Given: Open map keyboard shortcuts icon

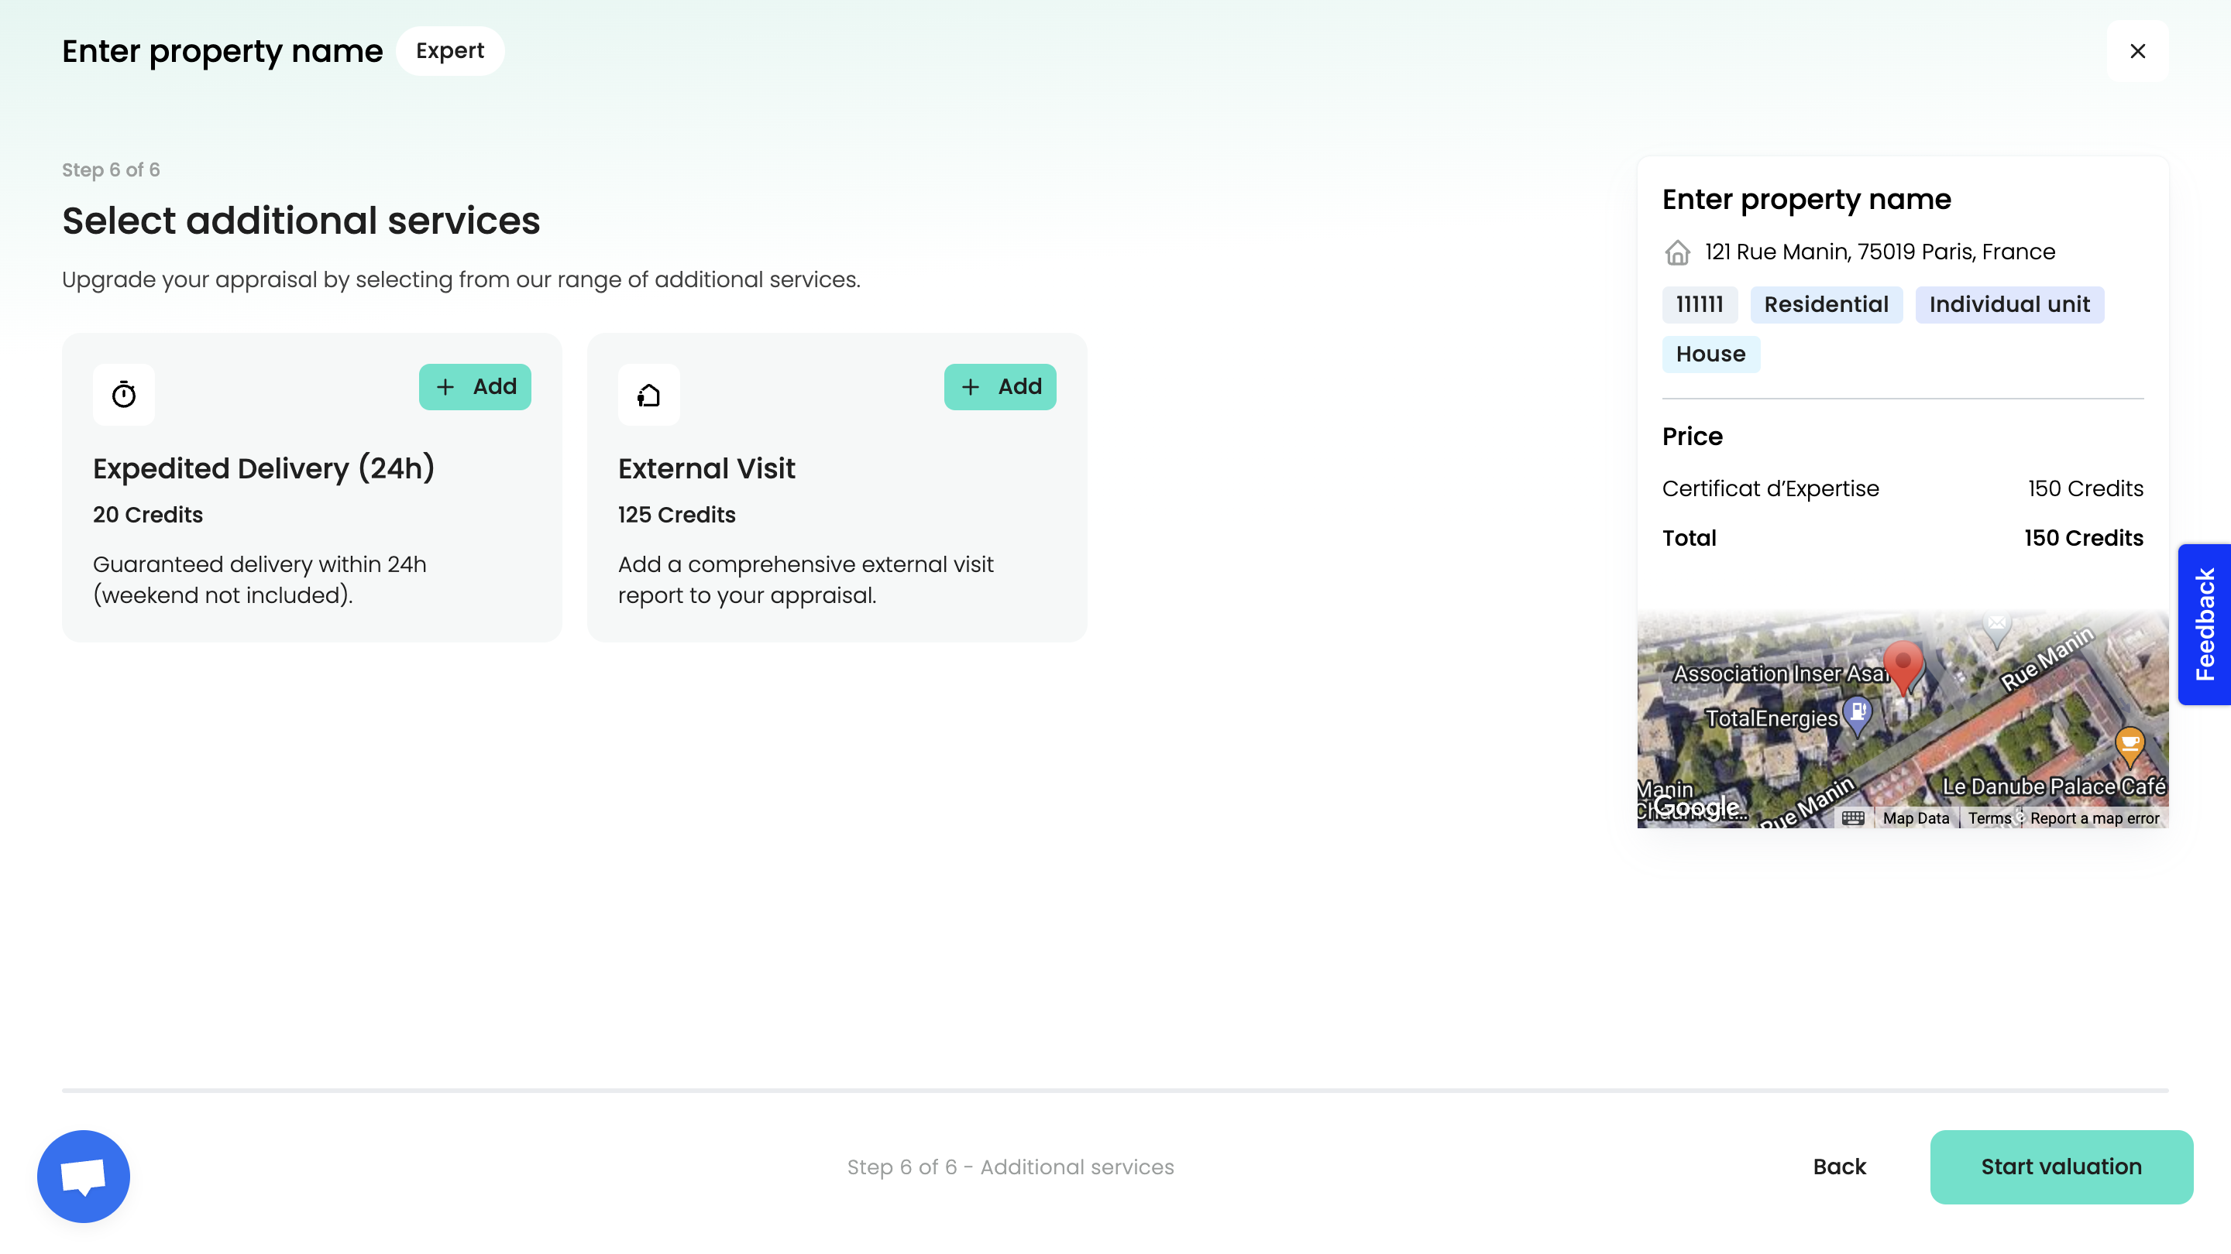Looking at the screenshot, I should 1852,818.
